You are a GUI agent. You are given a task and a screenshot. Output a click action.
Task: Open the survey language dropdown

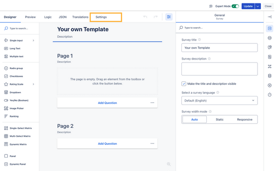pyautogui.click(x=219, y=101)
